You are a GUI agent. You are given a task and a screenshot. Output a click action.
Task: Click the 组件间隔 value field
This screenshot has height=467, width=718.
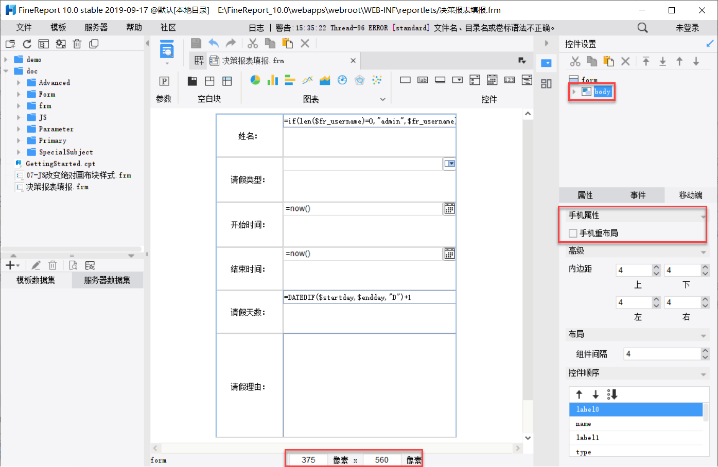tap(662, 354)
